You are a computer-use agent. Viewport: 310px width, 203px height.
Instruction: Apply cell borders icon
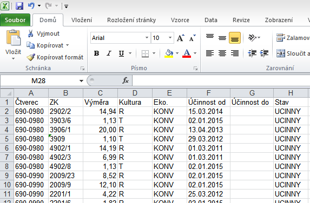(x=145, y=53)
